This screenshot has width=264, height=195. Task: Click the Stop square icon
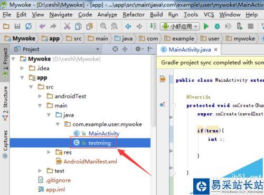pyautogui.click(x=251, y=26)
